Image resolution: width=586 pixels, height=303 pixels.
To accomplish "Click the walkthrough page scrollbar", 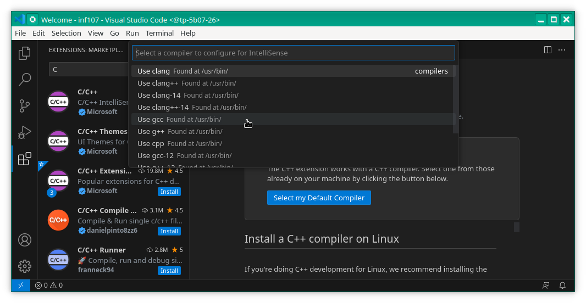I will click(517, 227).
